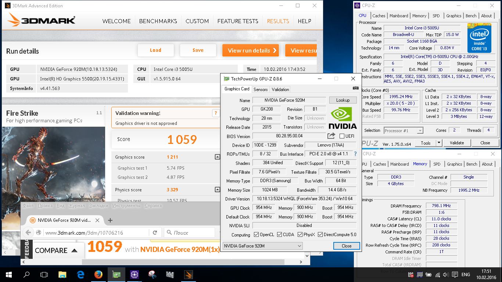Click the taskbar search magnifier icon
Viewport: 502px width, 282px height.
click(x=26, y=274)
